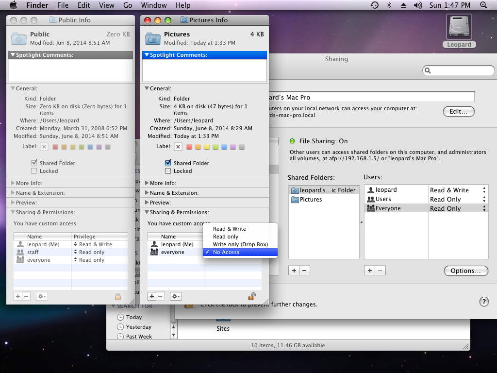Image resolution: width=497 pixels, height=373 pixels.
Task: Open leopard privilege stepper in Sharing Users
Action: 484,190
